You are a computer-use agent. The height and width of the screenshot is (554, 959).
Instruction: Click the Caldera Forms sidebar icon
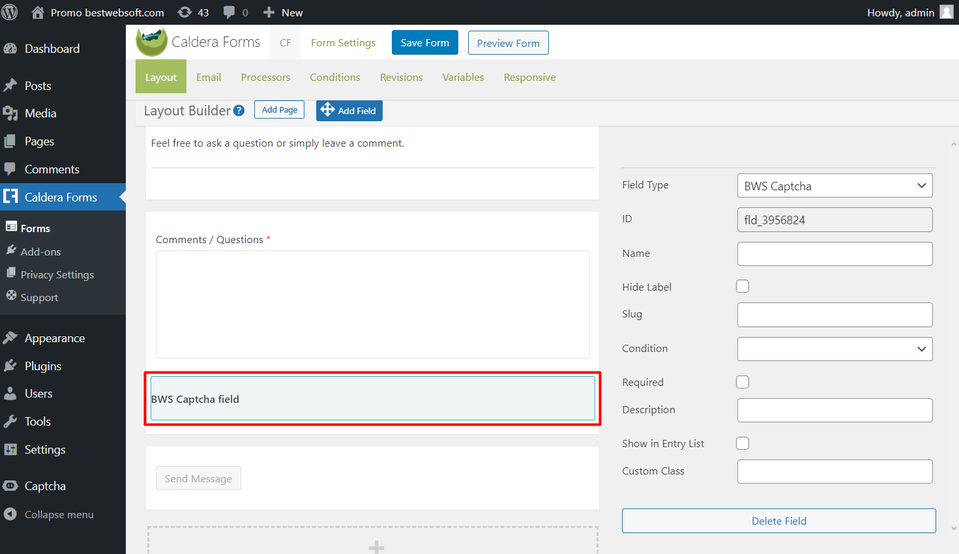point(10,197)
